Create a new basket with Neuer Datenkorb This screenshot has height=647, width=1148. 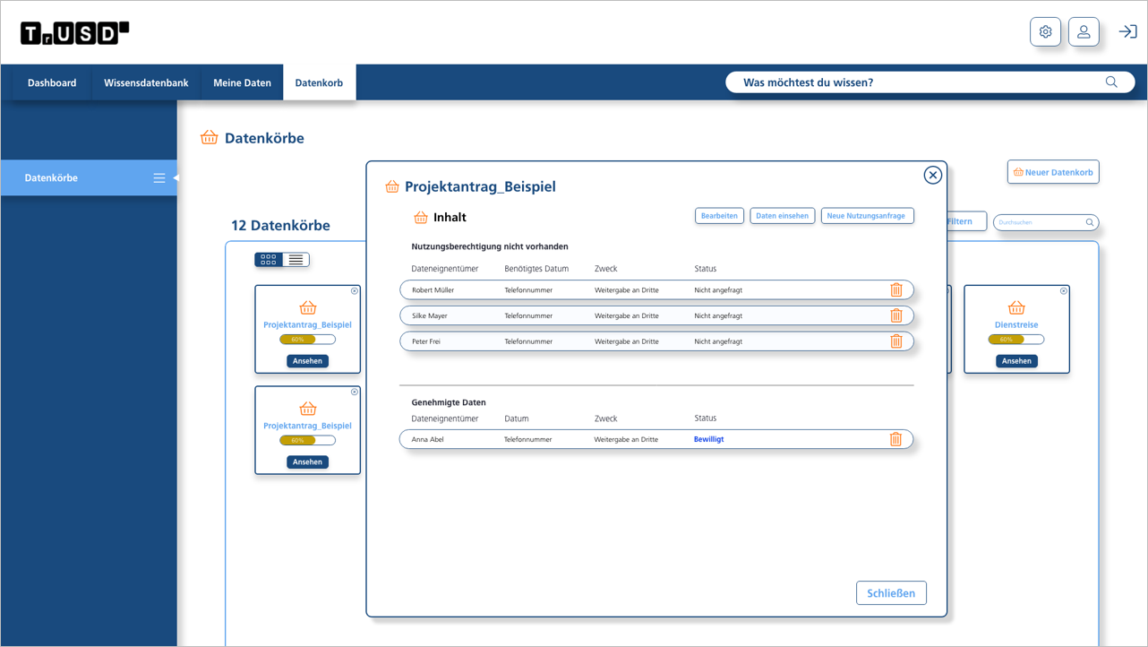[1053, 172]
